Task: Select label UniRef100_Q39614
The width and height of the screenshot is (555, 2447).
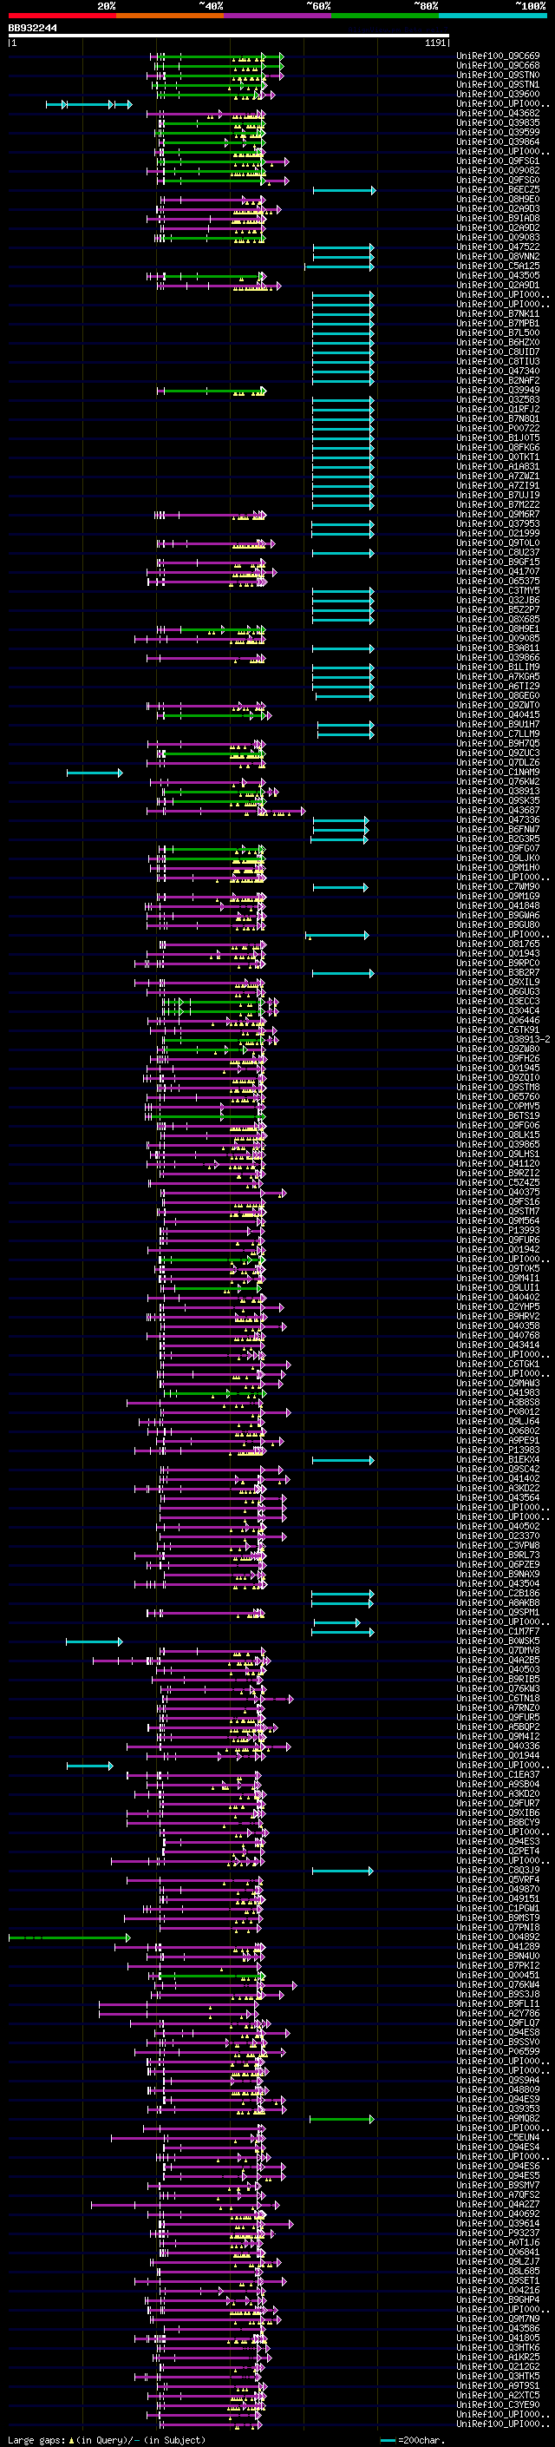Action: point(498,2222)
